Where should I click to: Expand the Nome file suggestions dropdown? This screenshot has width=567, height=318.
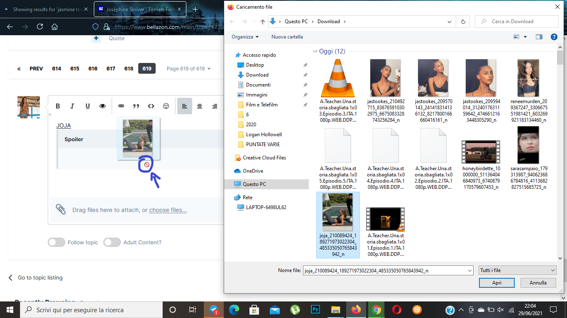[470, 270]
